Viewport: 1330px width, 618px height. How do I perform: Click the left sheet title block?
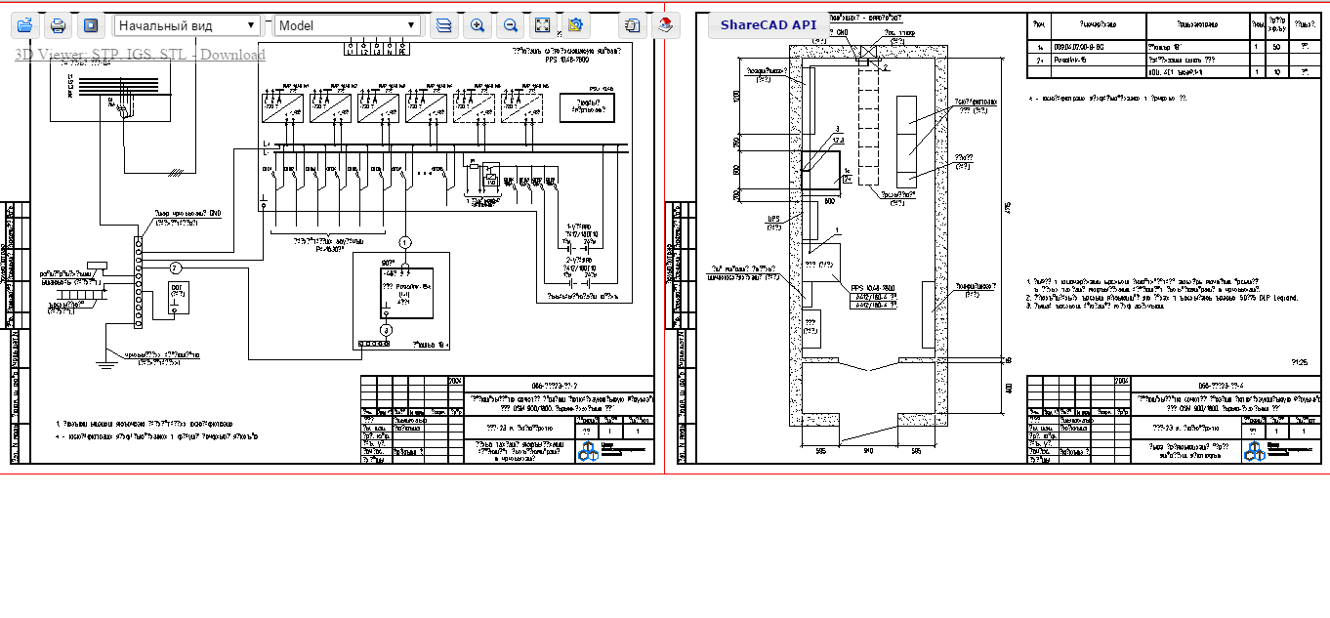point(507,420)
